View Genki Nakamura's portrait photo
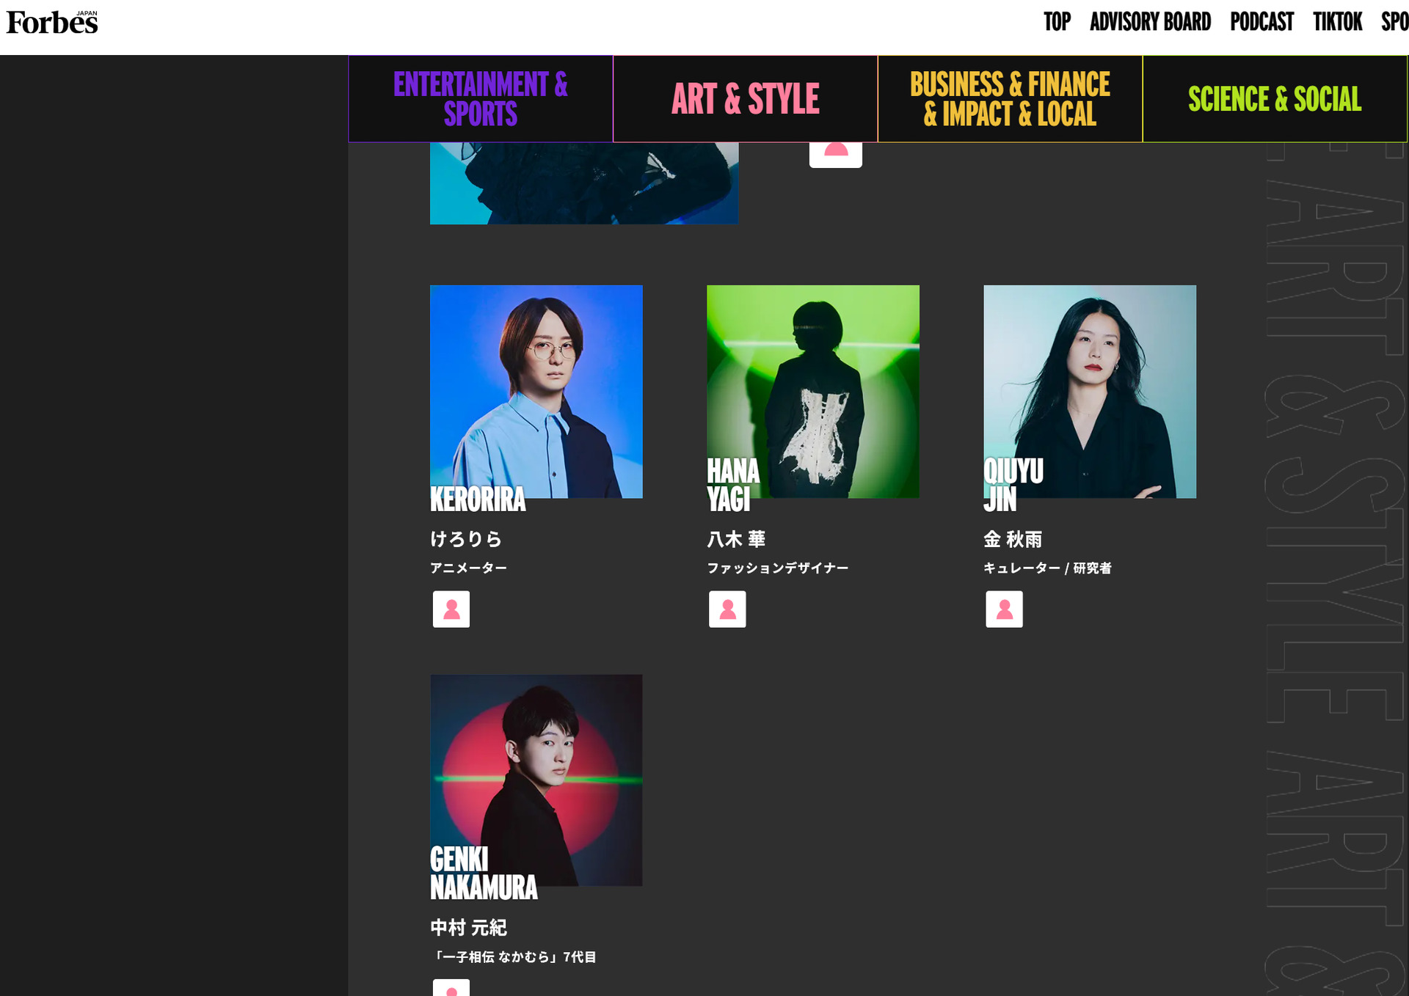 (x=536, y=780)
